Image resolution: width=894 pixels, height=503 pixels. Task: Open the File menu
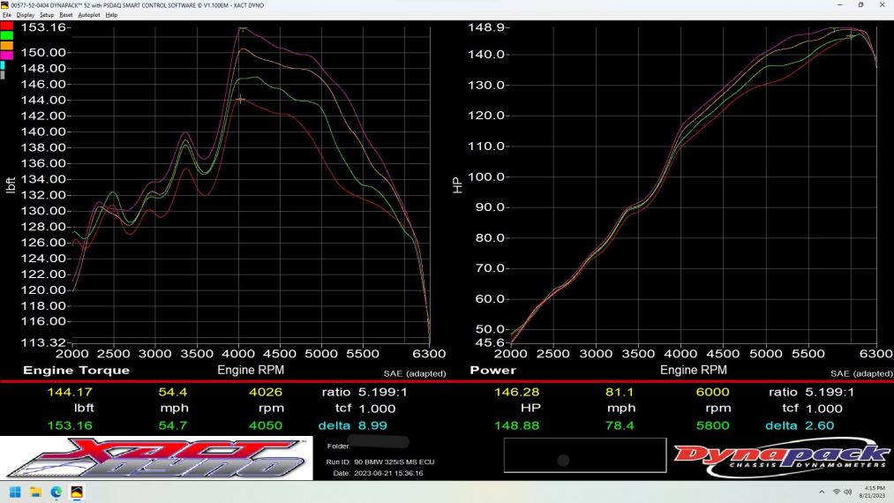tap(6, 15)
